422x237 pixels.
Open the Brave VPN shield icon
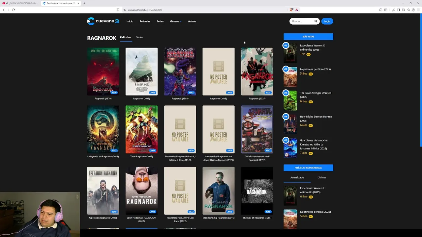click(413, 10)
